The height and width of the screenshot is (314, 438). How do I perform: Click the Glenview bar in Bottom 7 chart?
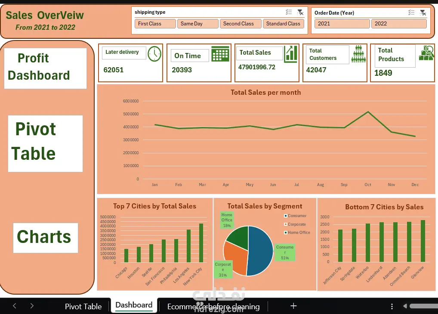point(423,241)
